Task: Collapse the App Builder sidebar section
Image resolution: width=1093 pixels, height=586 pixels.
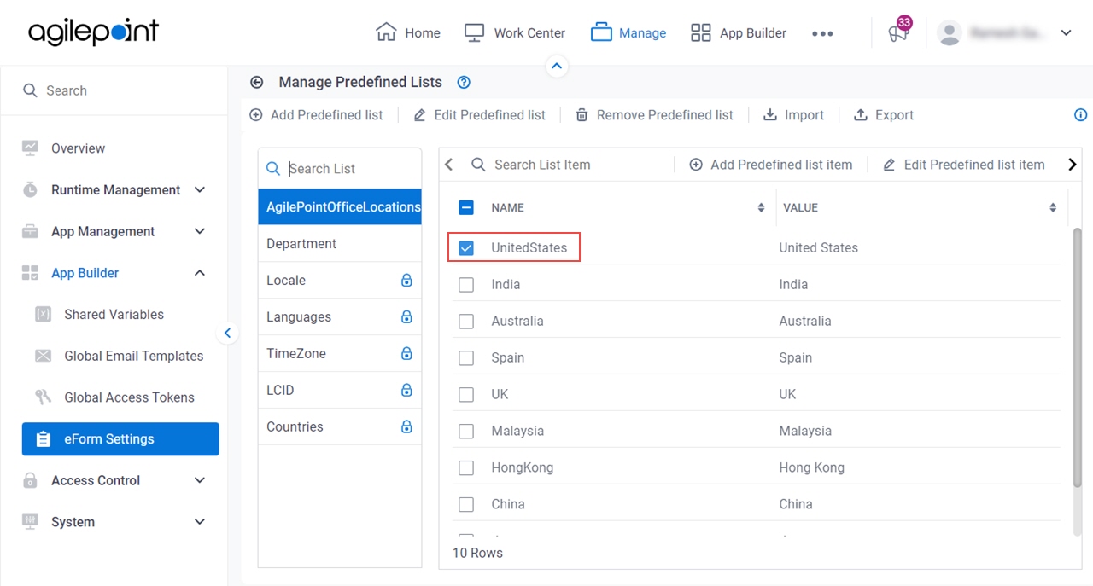Action: coord(200,273)
